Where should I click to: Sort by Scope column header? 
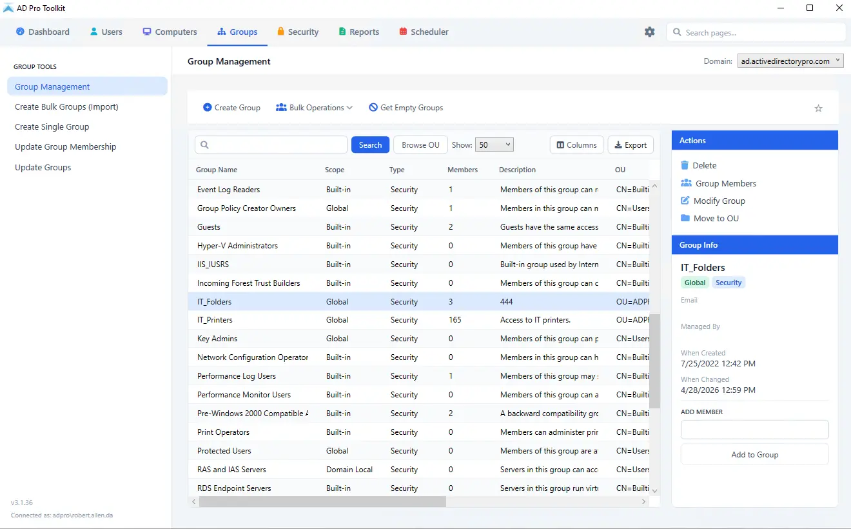(x=335, y=170)
